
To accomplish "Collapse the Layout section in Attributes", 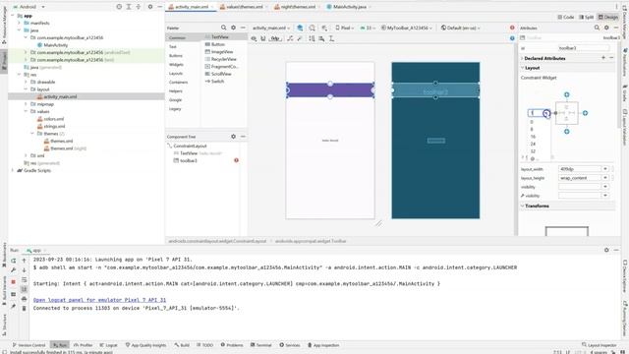I will (522, 68).
